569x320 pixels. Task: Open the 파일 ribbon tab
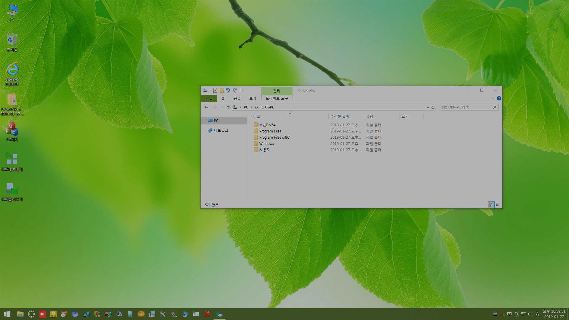209,98
